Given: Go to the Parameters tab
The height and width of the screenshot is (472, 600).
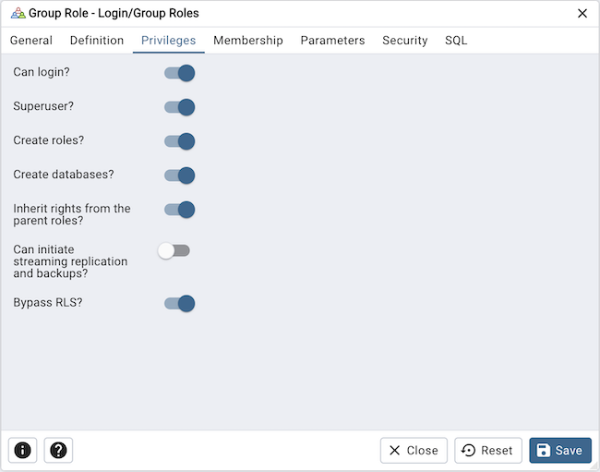Looking at the screenshot, I should pyautogui.click(x=332, y=41).
